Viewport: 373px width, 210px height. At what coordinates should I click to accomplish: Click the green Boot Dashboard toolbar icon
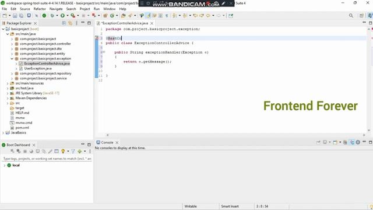(x=44, y=16)
